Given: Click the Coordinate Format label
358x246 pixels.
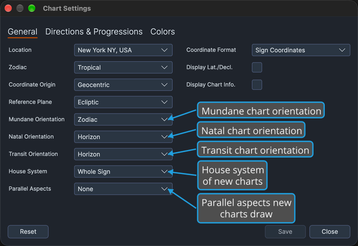Looking at the screenshot, I should coord(211,50).
